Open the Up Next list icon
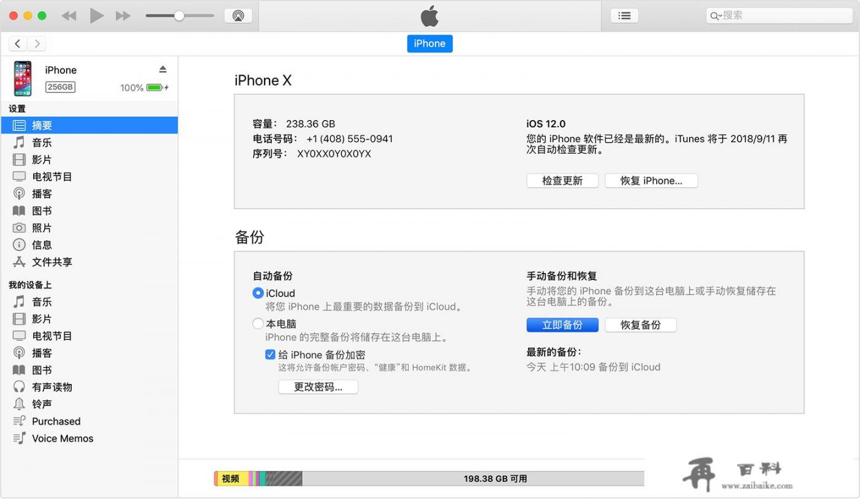This screenshot has height=499, width=860. [x=624, y=16]
